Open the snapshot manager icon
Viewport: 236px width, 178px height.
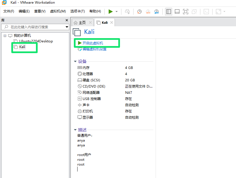(x=156, y=12)
